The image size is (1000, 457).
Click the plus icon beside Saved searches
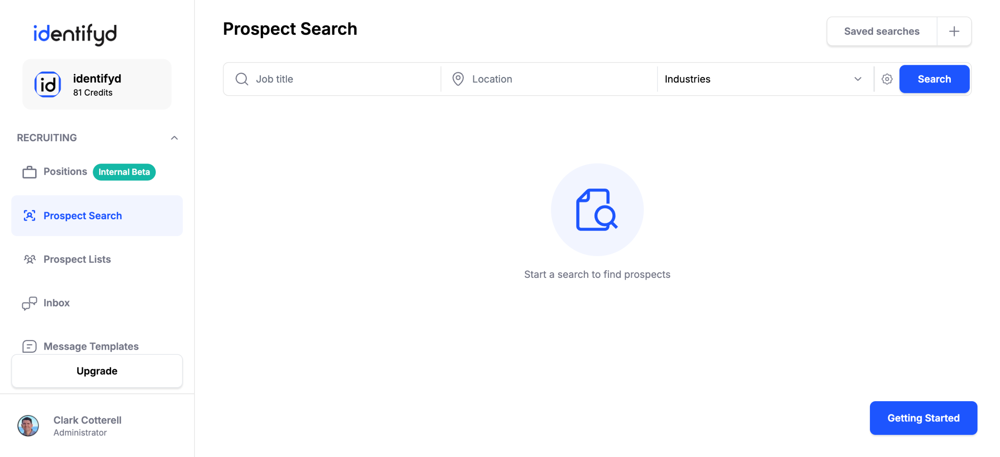[x=954, y=31]
